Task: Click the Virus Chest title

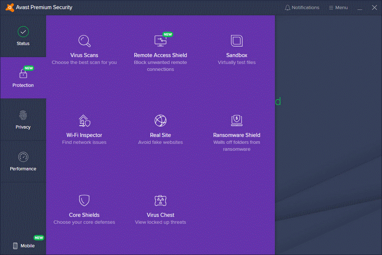Action: (x=160, y=215)
